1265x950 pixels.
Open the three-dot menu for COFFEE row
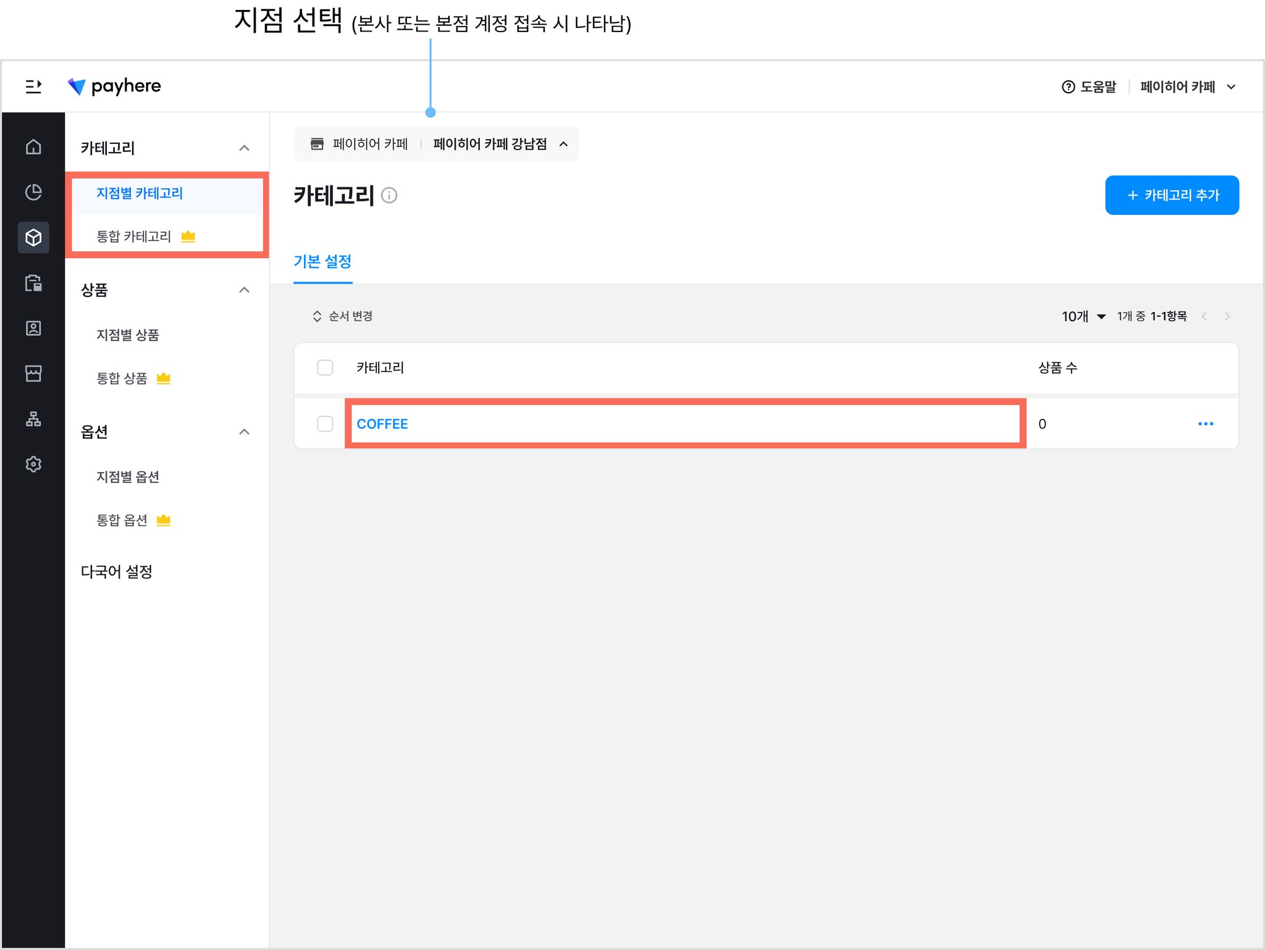click(1206, 424)
